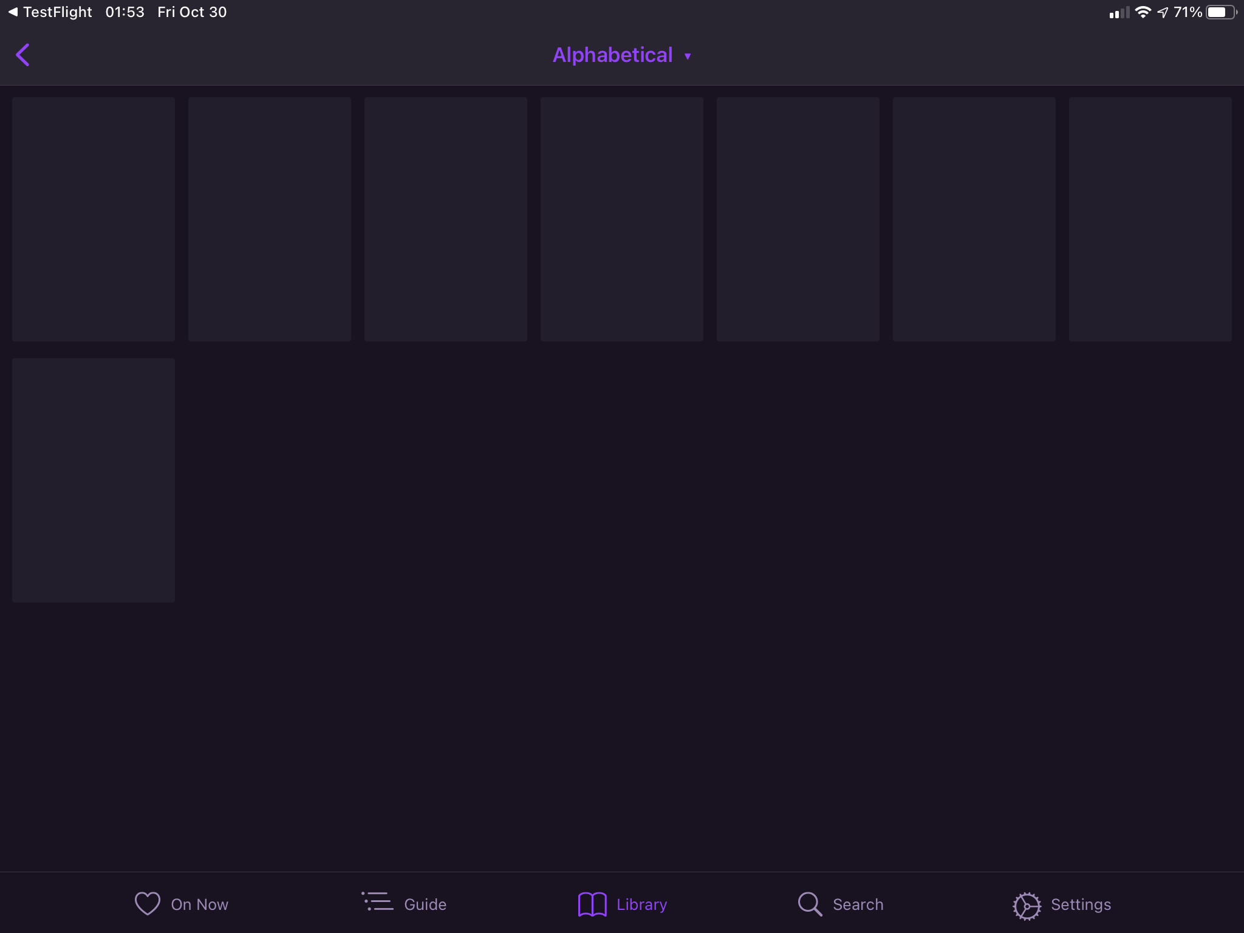
Task: Tap the On Now heart icon
Action: click(147, 904)
